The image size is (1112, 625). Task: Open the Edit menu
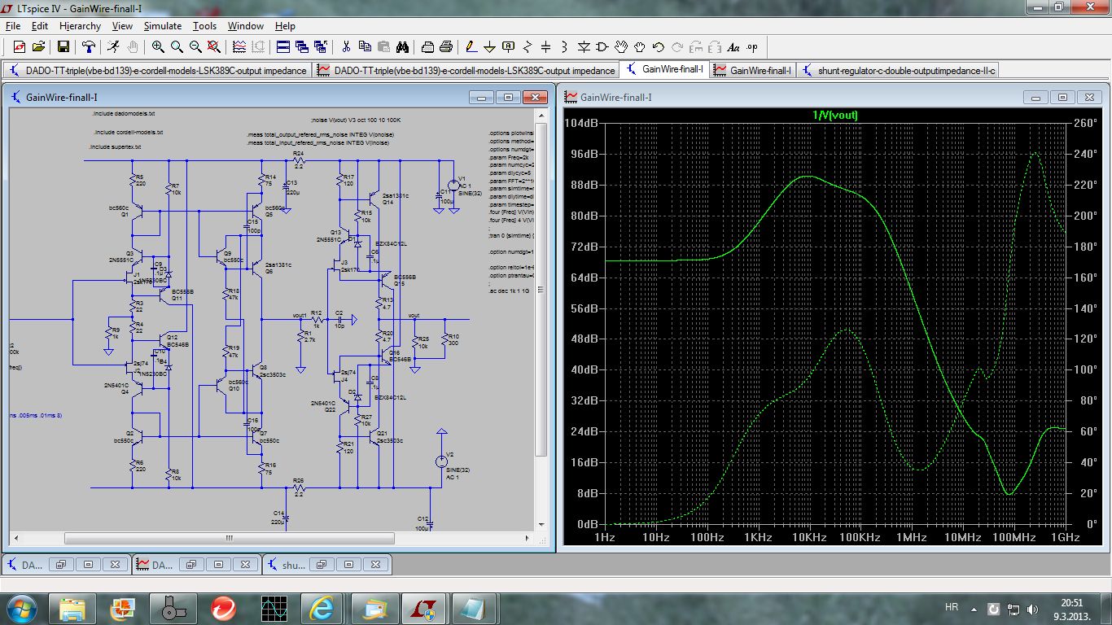tap(40, 26)
